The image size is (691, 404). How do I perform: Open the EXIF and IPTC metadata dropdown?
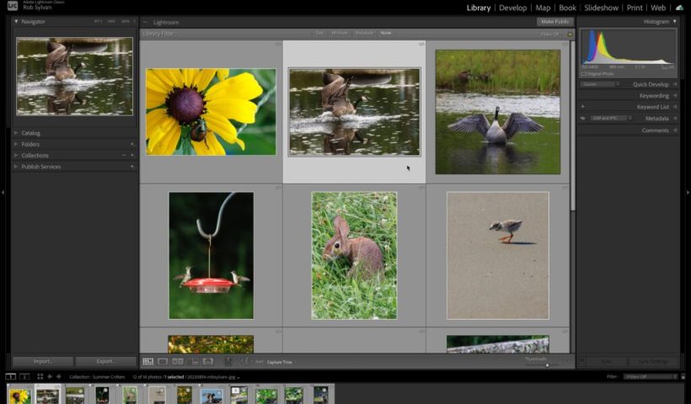tap(611, 119)
